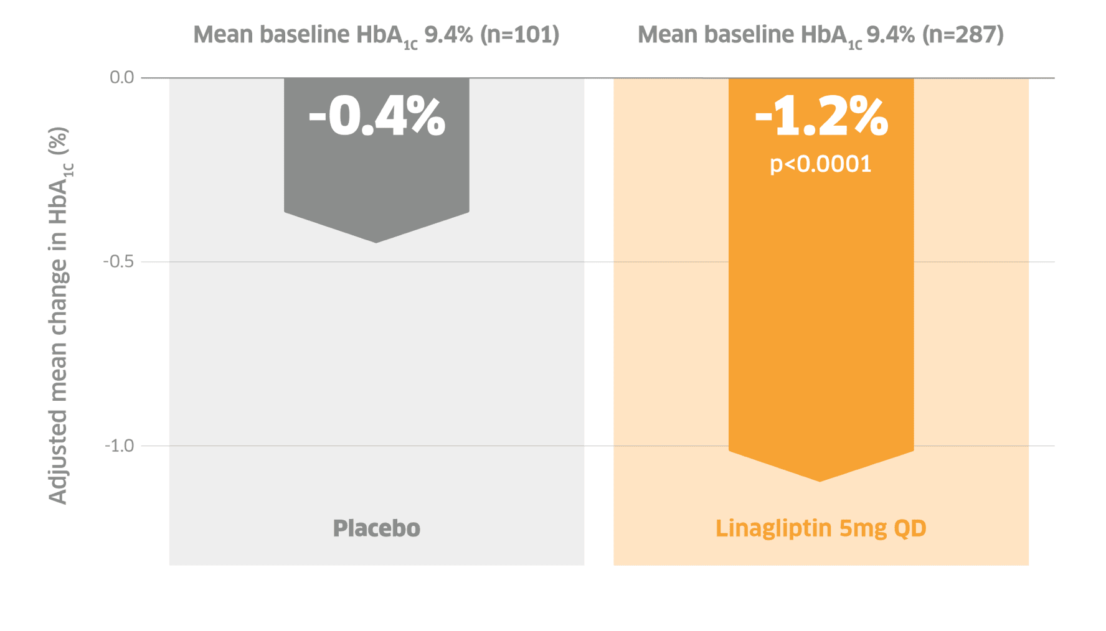Image resolution: width=1106 pixels, height=631 pixels.
Task: Click the n=287 baseline heading
Action: tap(821, 35)
